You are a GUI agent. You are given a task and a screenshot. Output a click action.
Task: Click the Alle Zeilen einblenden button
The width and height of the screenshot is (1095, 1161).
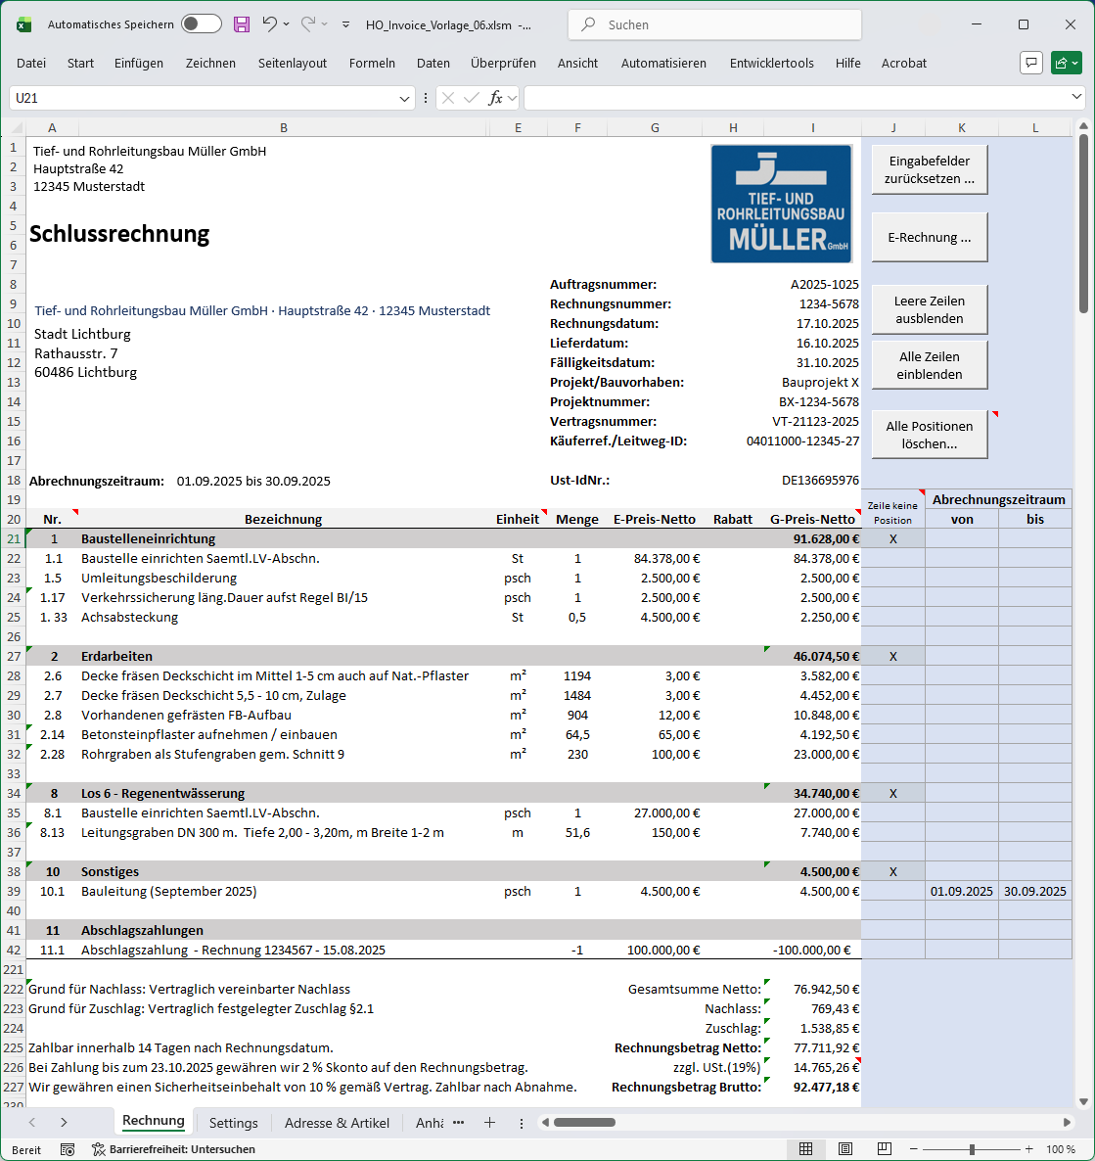[x=930, y=365]
